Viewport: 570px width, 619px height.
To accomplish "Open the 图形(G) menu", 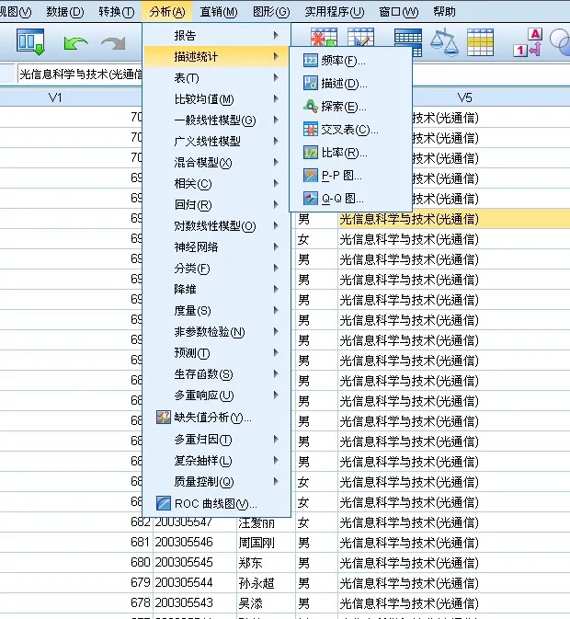I will 271,12.
